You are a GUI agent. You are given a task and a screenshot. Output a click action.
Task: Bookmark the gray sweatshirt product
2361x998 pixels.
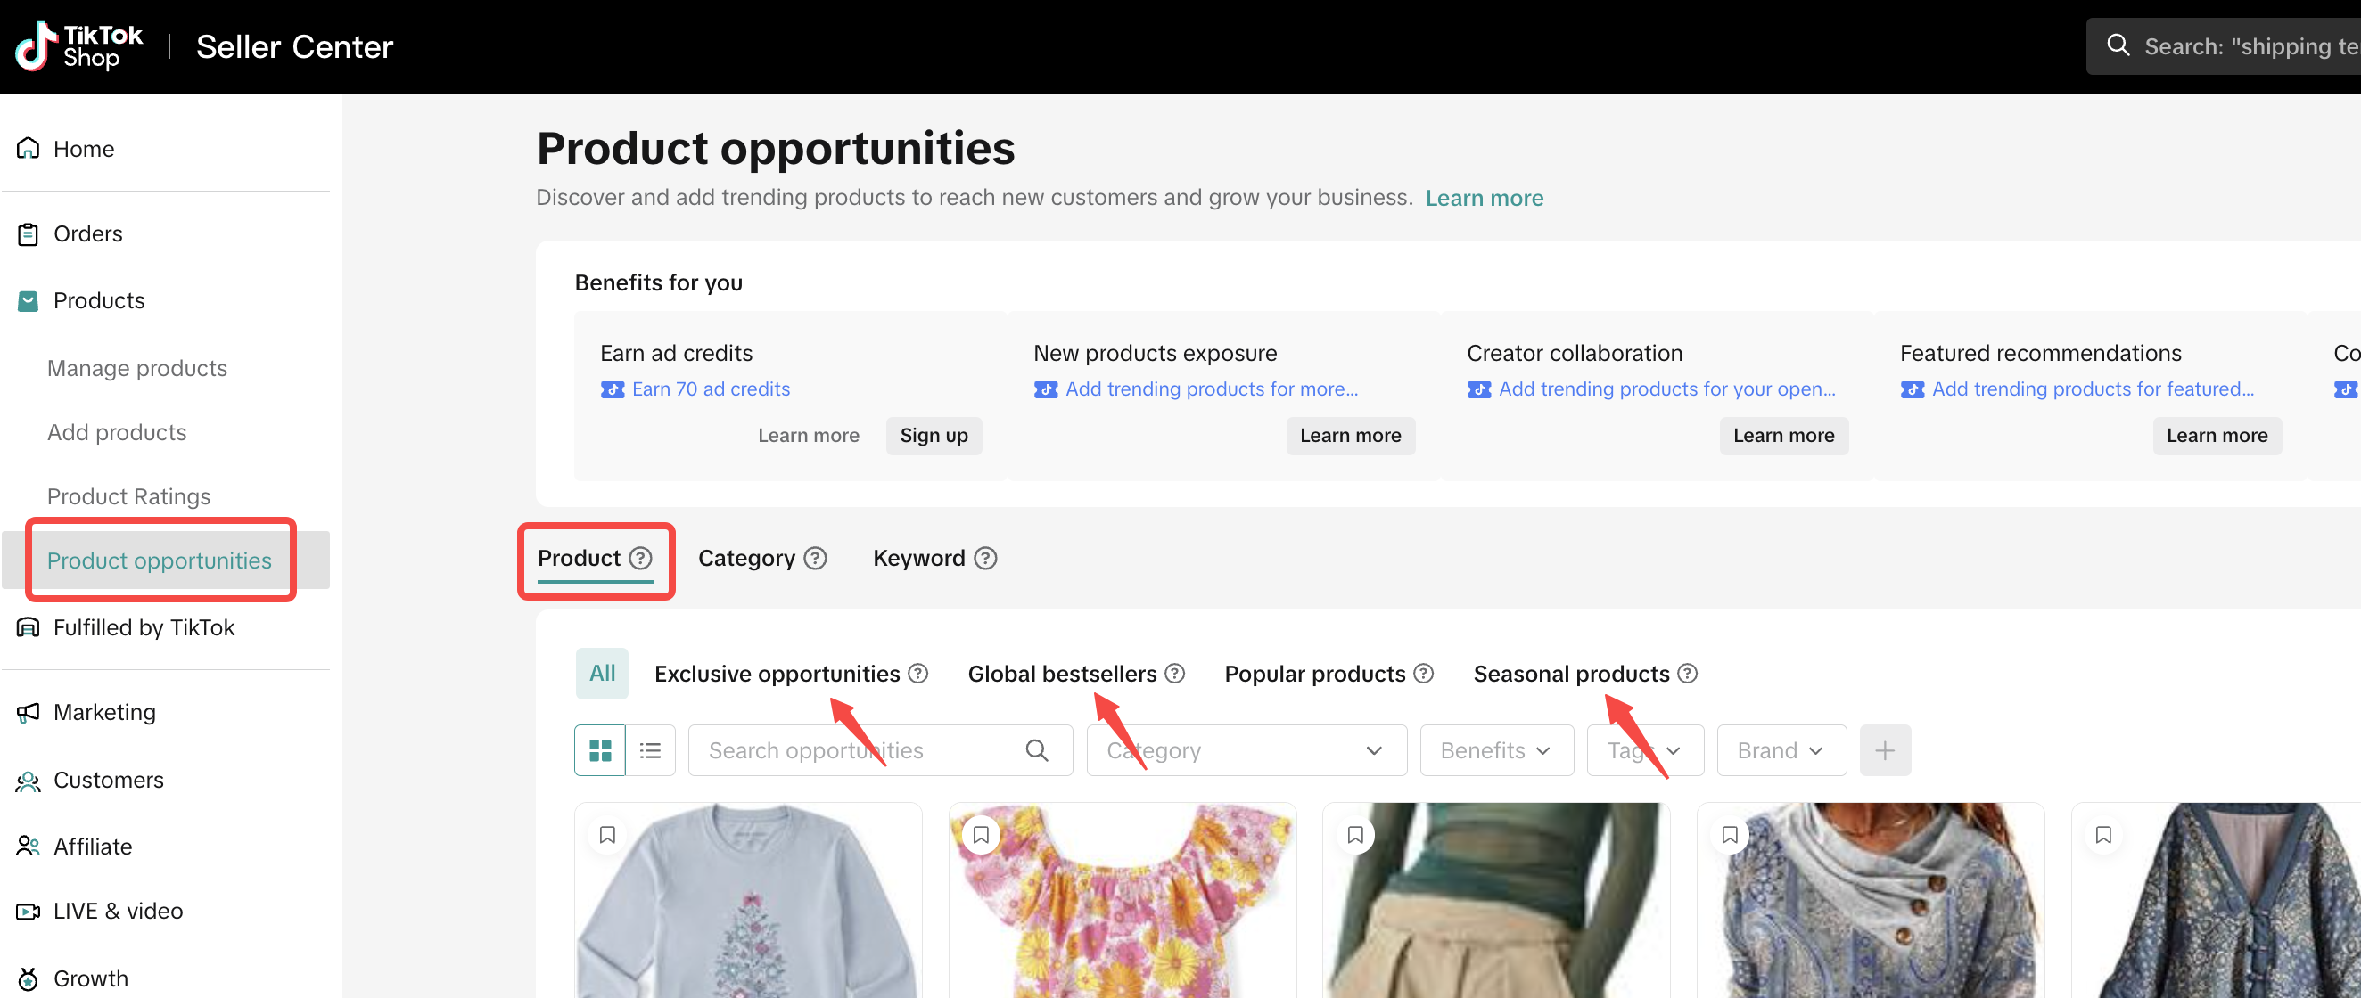point(607,835)
